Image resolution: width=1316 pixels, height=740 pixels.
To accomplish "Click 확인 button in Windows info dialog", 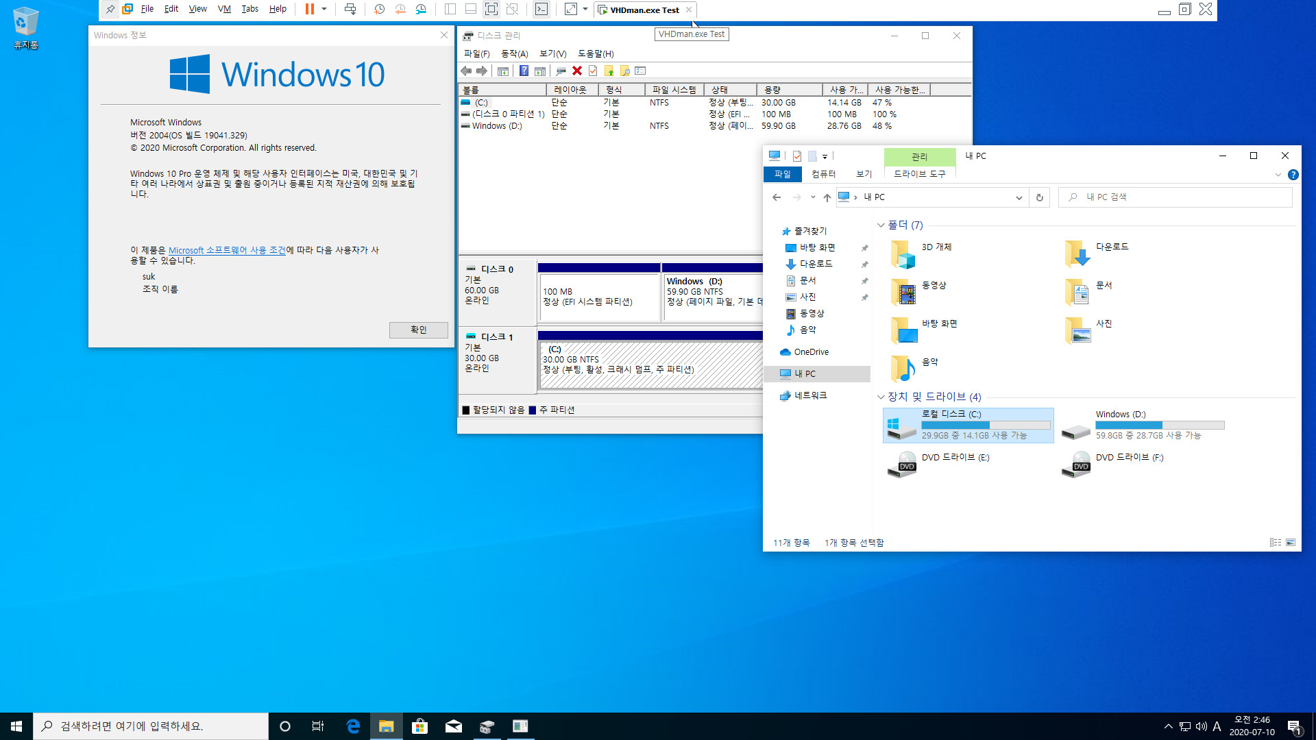I will pos(418,330).
